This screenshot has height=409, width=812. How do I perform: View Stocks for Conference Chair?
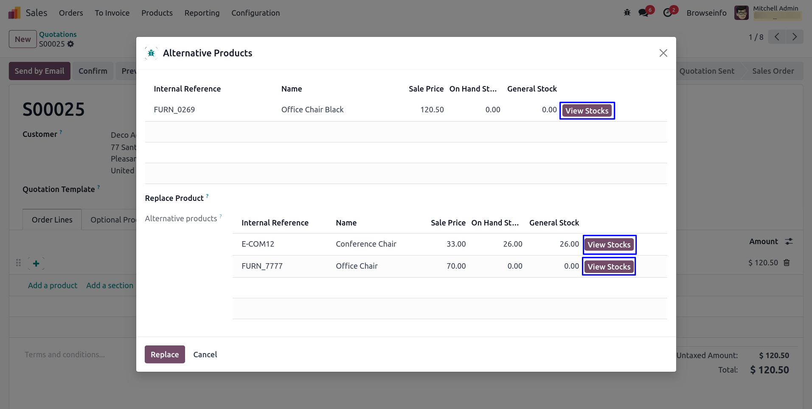[x=609, y=245]
